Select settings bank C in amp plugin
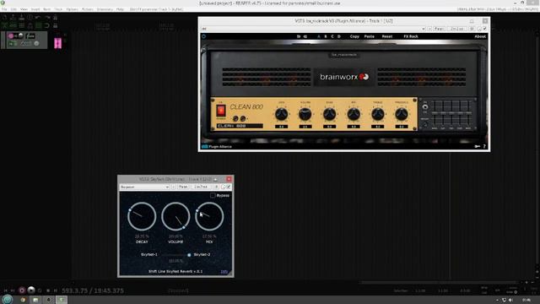Screen dimensions: 540x304 click(332, 36)
